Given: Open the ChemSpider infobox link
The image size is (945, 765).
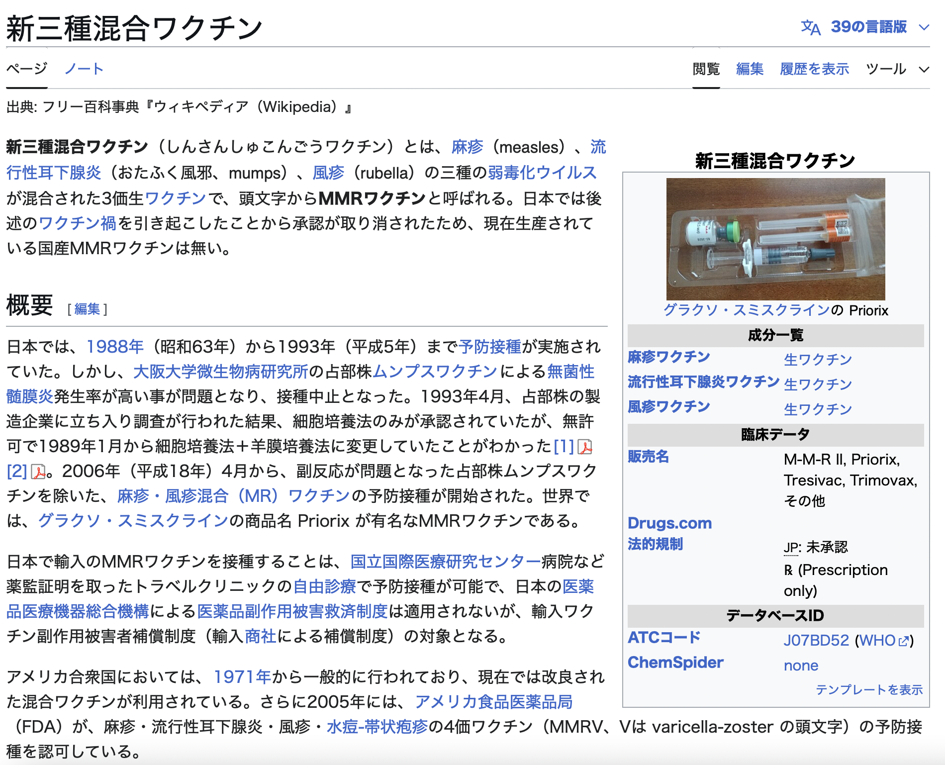Looking at the screenshot, I should pyautogui.click(x=675, y=663).
